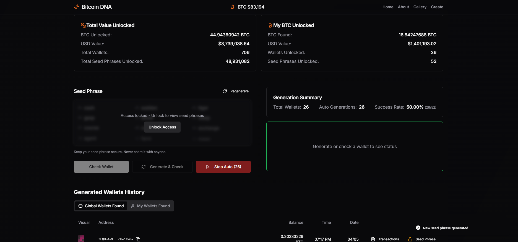Image resolution: width=518 pixels, height=242 pixels.
Task: Click the coins icon next to Total Value Unlocked
Action: [83, 25]
